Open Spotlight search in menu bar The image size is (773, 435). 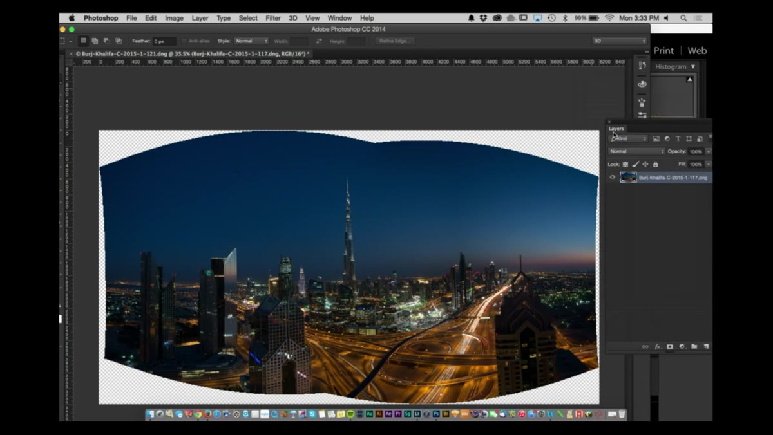click(x=683, y=18)
